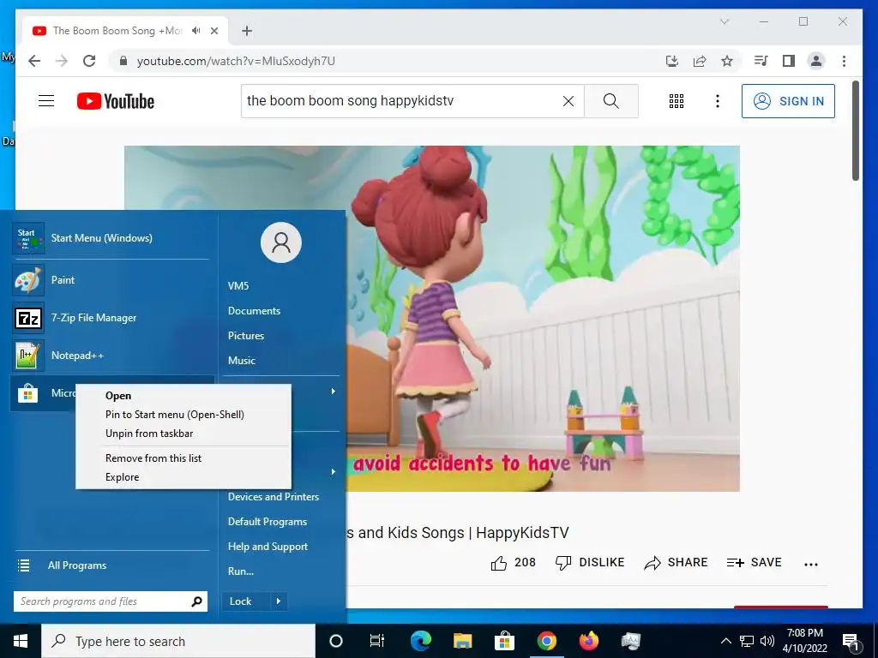Screen dimensions: 878x658
Task: Open Devices and Printers
Action: (274, 497)
